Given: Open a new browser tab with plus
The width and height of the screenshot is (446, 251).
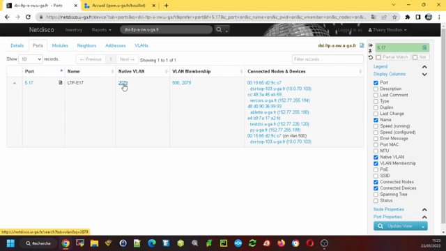Looking at the screenshot, I should pos(166,6).
